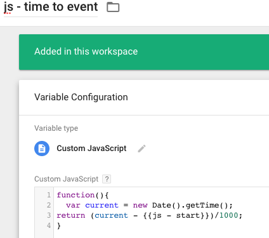Click the 'Added in this workspace' green banner
This screenshot has height=238, width=269.
click(x=144, y=52)
